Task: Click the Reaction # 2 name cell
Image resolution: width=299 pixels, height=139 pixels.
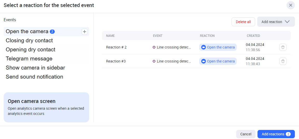Action: 116,47
